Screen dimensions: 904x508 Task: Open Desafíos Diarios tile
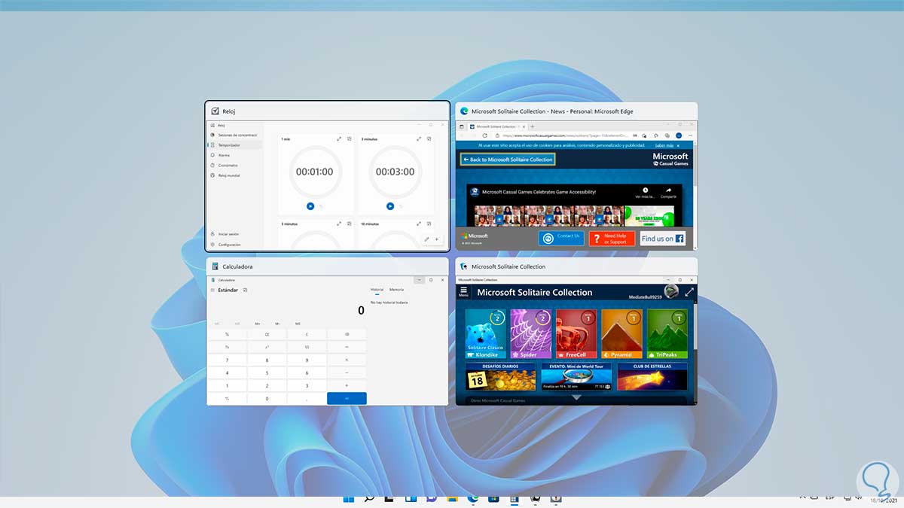(501, 377)
